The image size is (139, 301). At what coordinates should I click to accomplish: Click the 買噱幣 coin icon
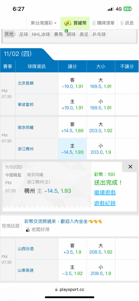[66, 23]
